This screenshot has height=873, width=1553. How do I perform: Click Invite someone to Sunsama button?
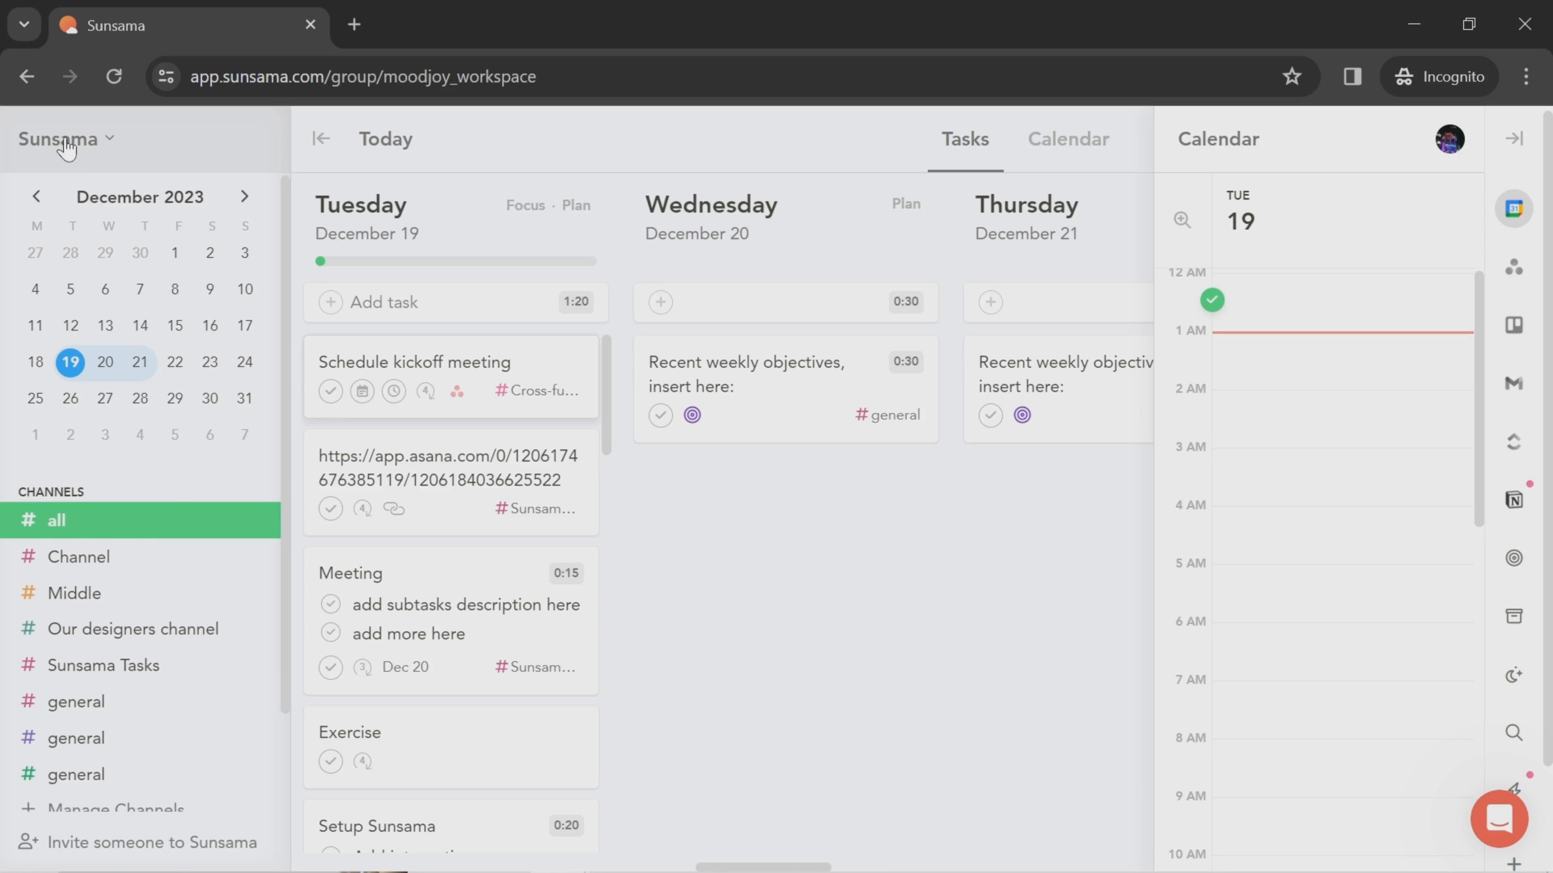click(152, 841)
